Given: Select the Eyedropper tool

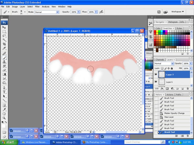Looking at the screenshot, I should (4, 110).
